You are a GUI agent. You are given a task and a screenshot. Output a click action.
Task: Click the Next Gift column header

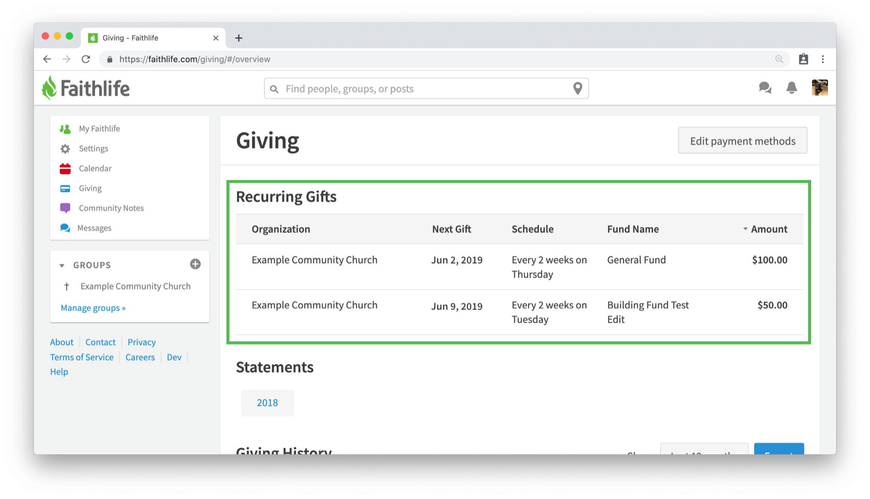tap(451, 229)
